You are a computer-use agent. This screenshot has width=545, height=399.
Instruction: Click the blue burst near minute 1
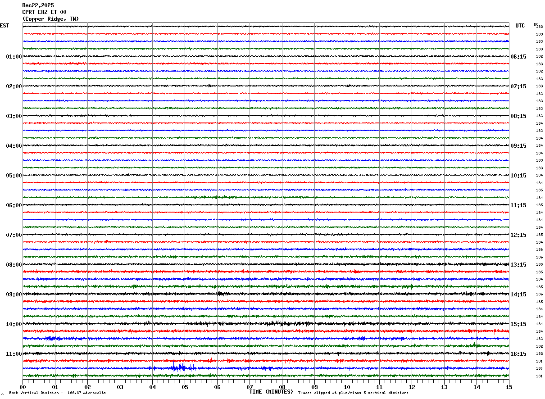(x=50, y=338)
